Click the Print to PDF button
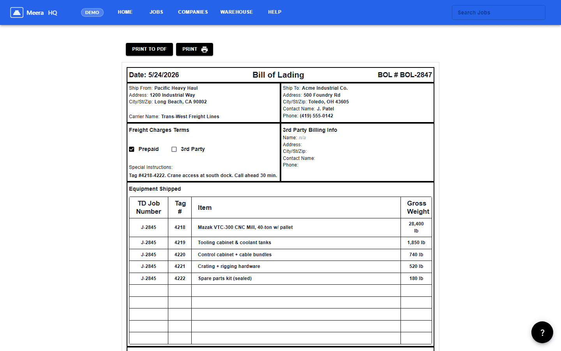Screen dimensions: 561x351 click(x=149, y=49)
